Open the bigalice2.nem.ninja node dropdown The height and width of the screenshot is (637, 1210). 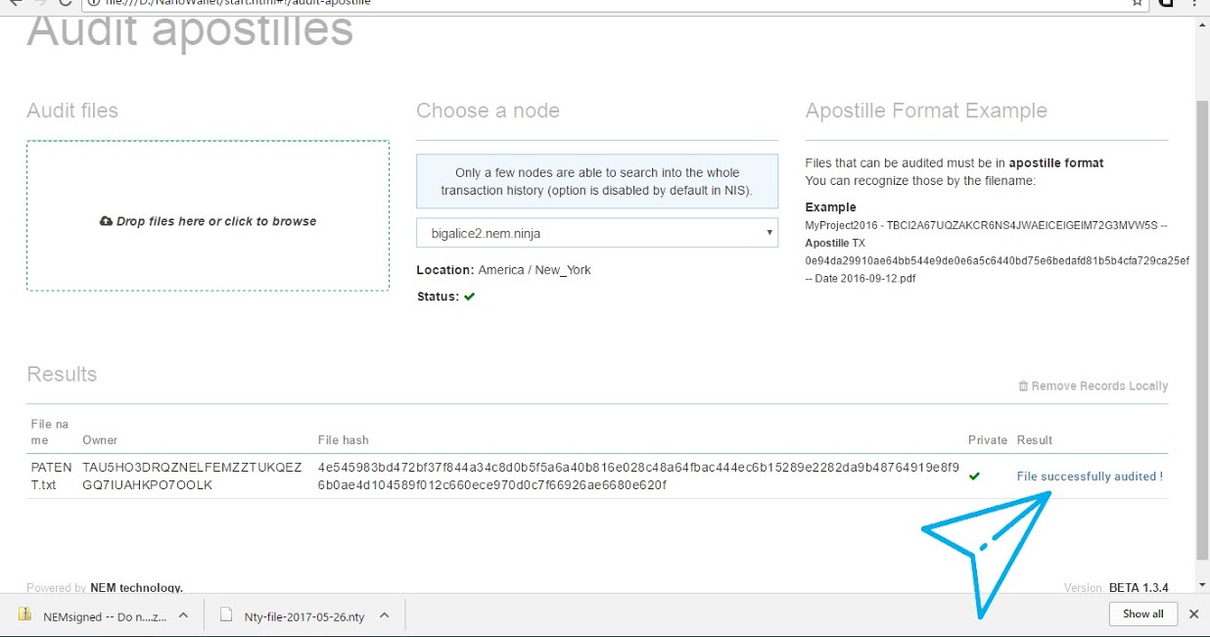click(597, 234)
